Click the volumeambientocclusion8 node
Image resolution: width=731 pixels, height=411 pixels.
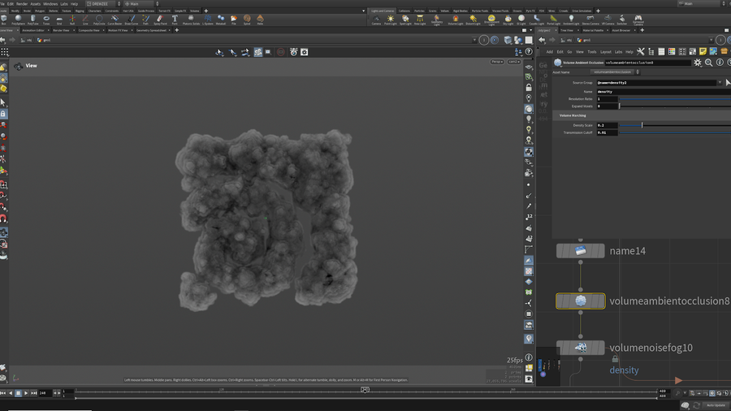pyautogui.click(x=581, y=301)
